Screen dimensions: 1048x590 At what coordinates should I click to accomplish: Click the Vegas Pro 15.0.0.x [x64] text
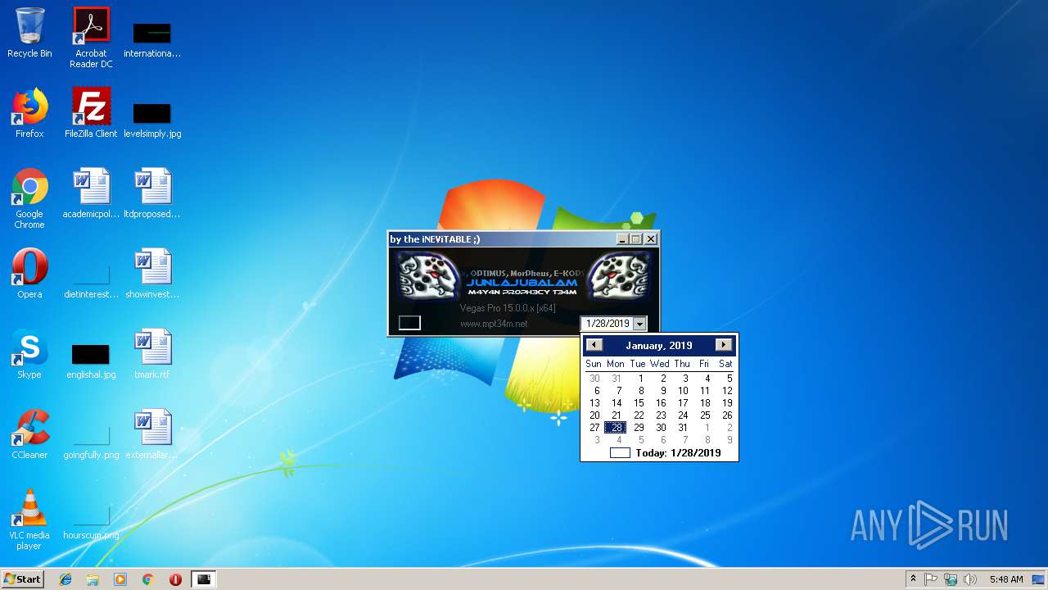pos(508,308)
